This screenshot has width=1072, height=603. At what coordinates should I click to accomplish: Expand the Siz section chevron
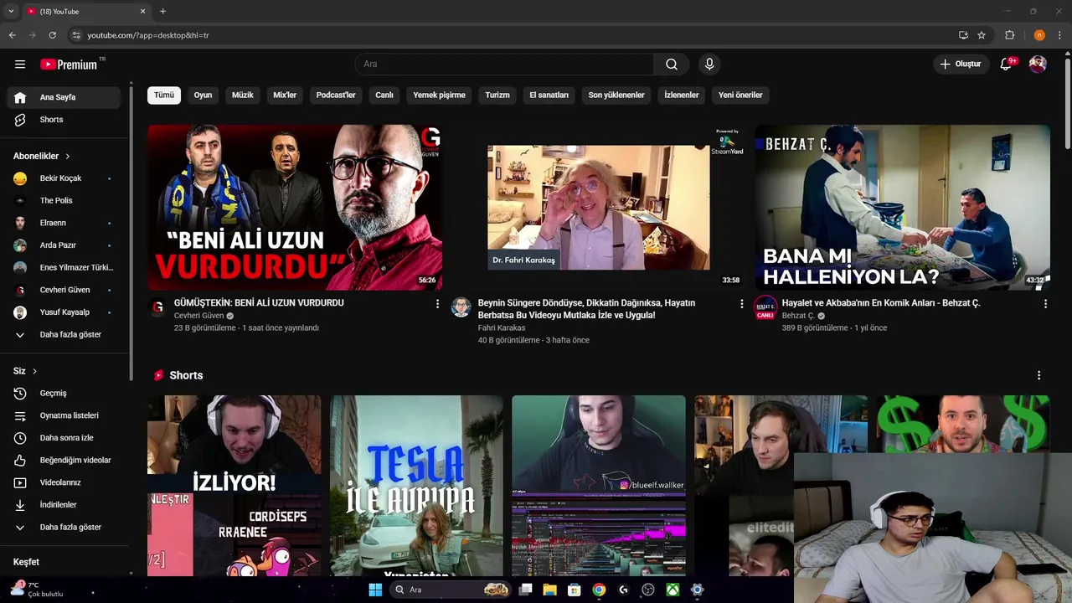tap(34, 371)
